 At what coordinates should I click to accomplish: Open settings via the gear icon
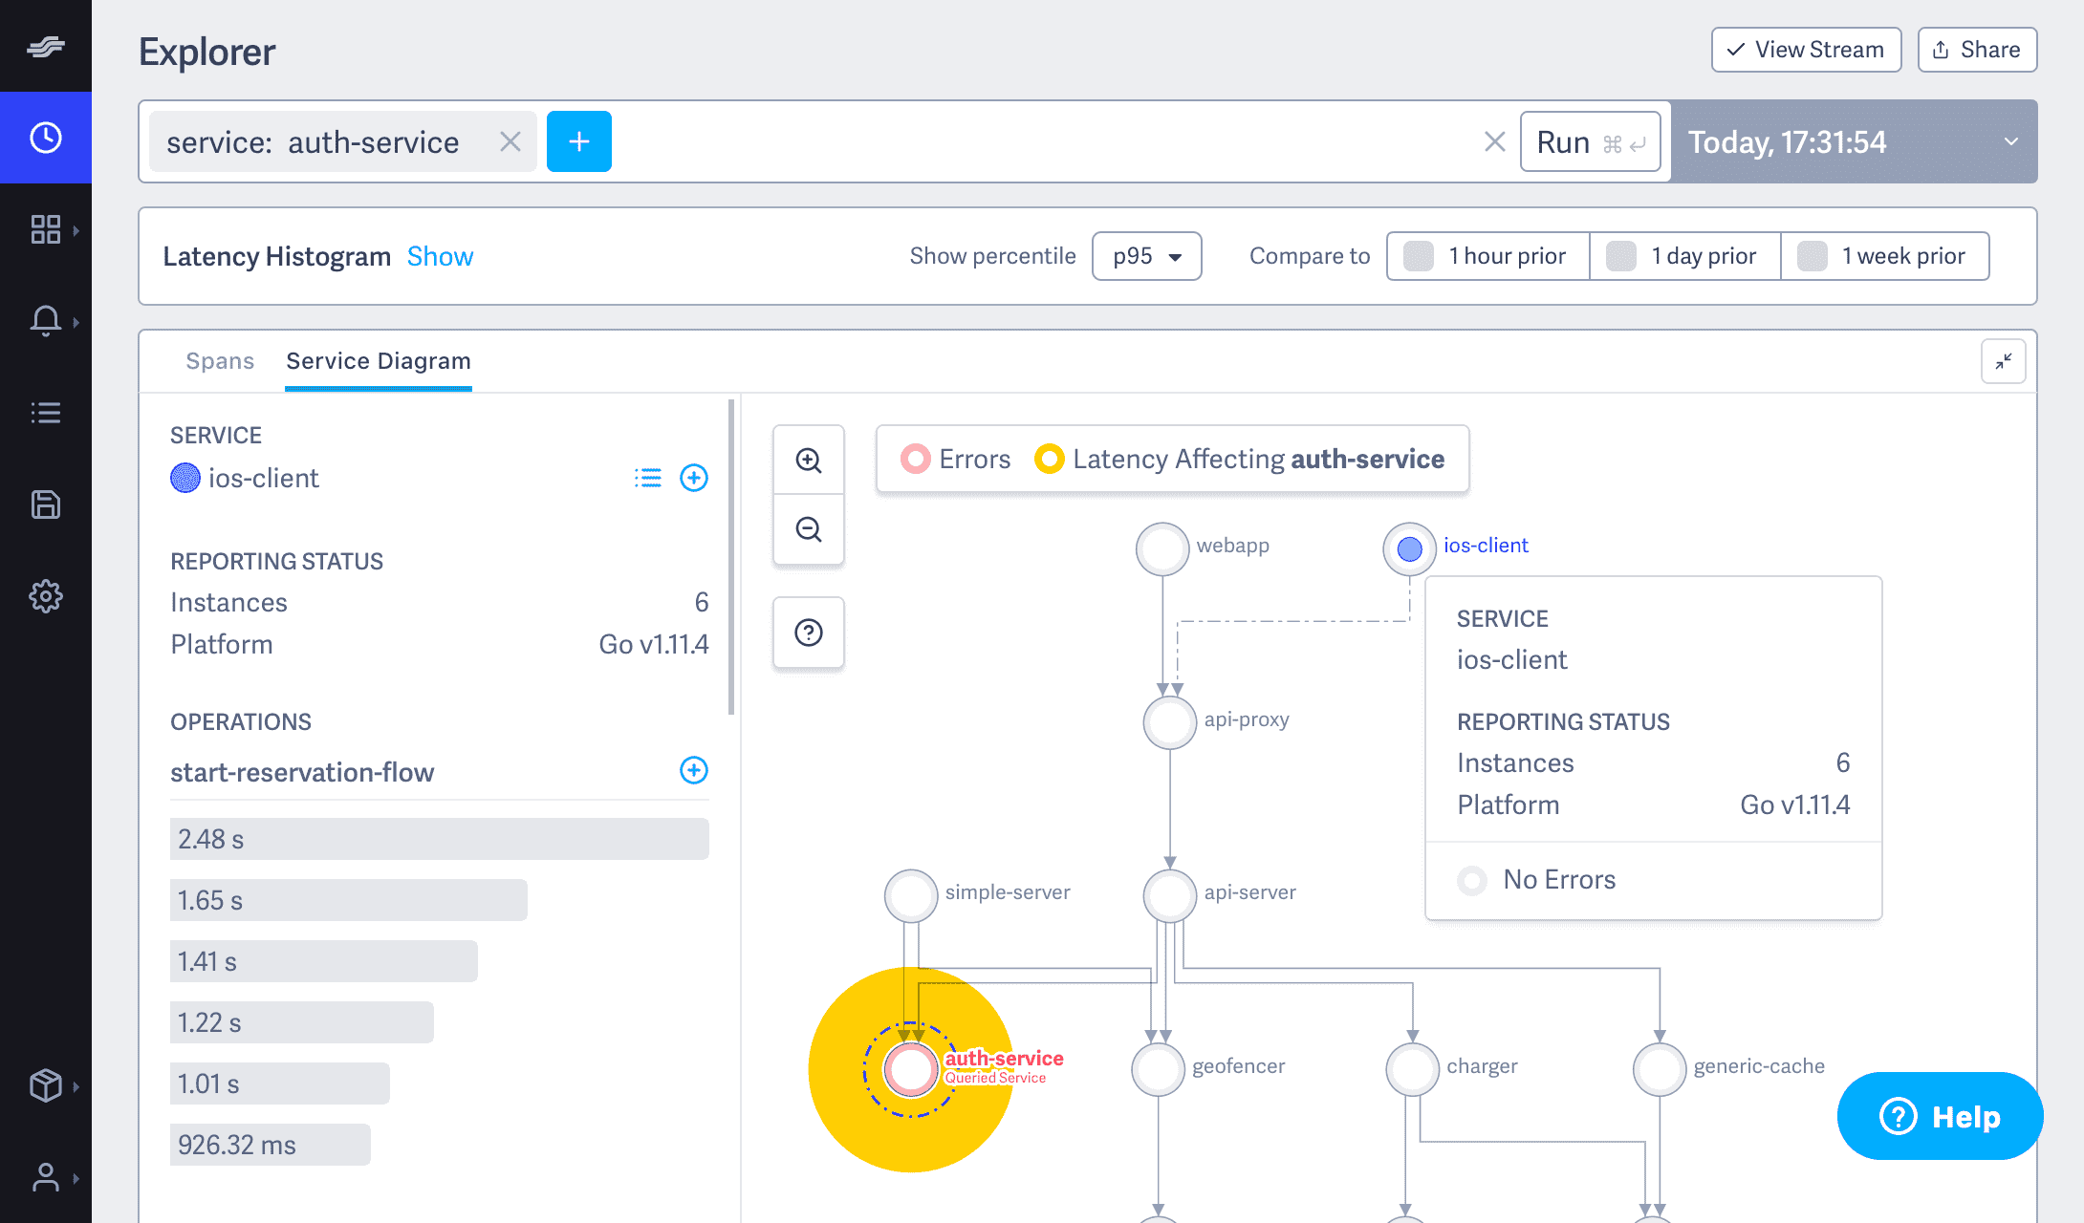tap(45, 595)
